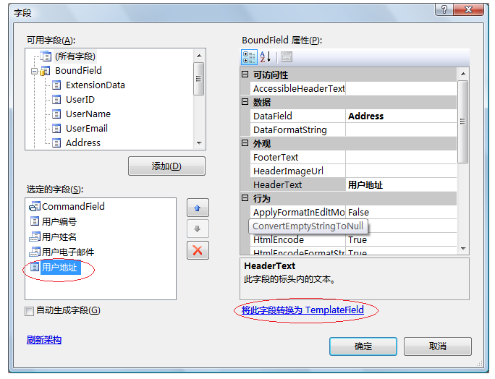This screenshot has width=495, height=379.
Task: Click 将此字段转换为 TemplateField link
Action: [x=302, y=310]
